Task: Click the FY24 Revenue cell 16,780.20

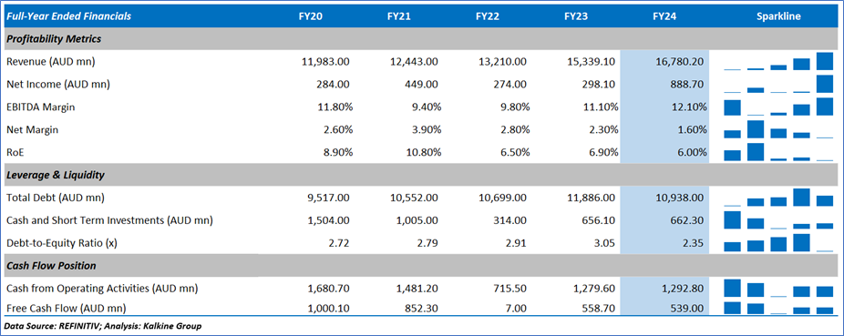Action: tap(679, 61)
